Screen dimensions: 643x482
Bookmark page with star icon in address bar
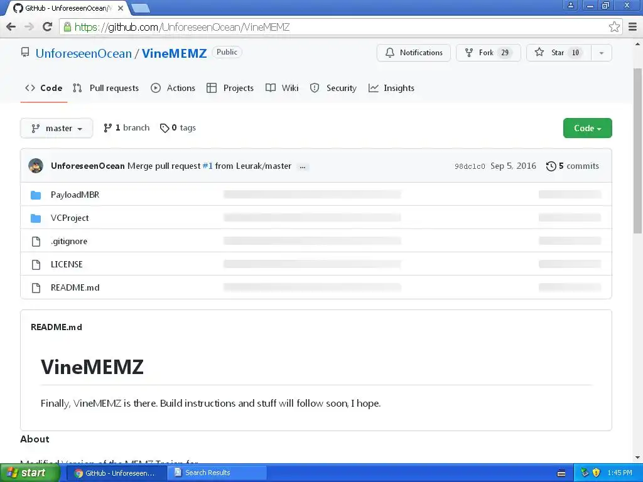pyautogui.click(x=614, y=27)
